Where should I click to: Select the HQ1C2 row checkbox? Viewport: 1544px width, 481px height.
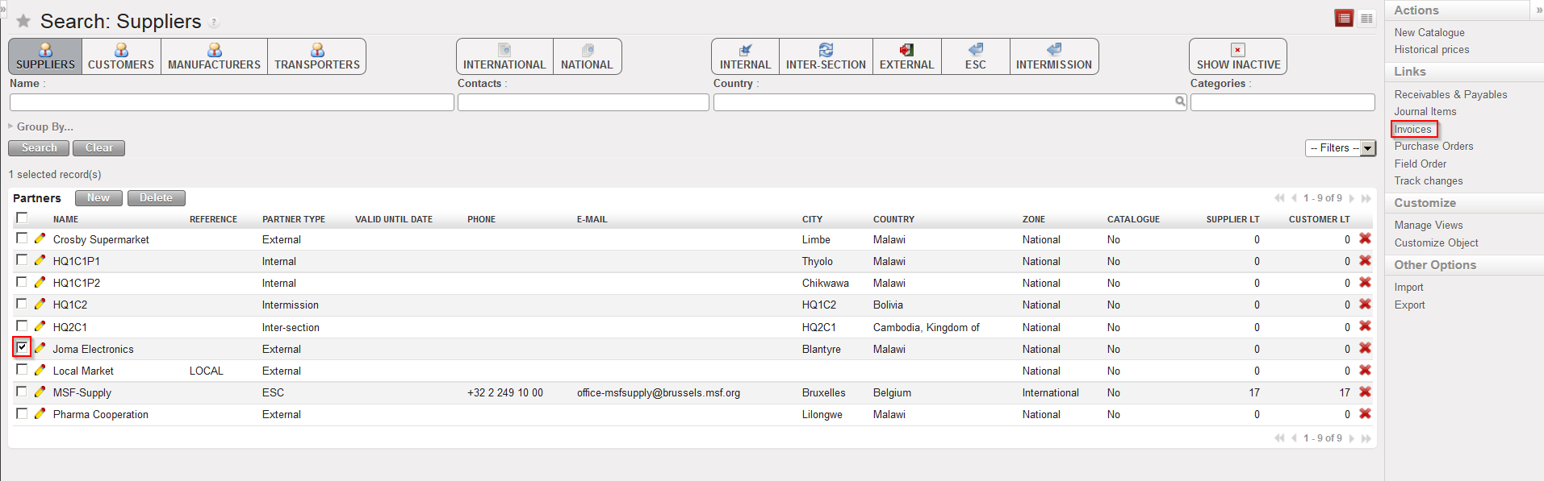tap(22, 304)
